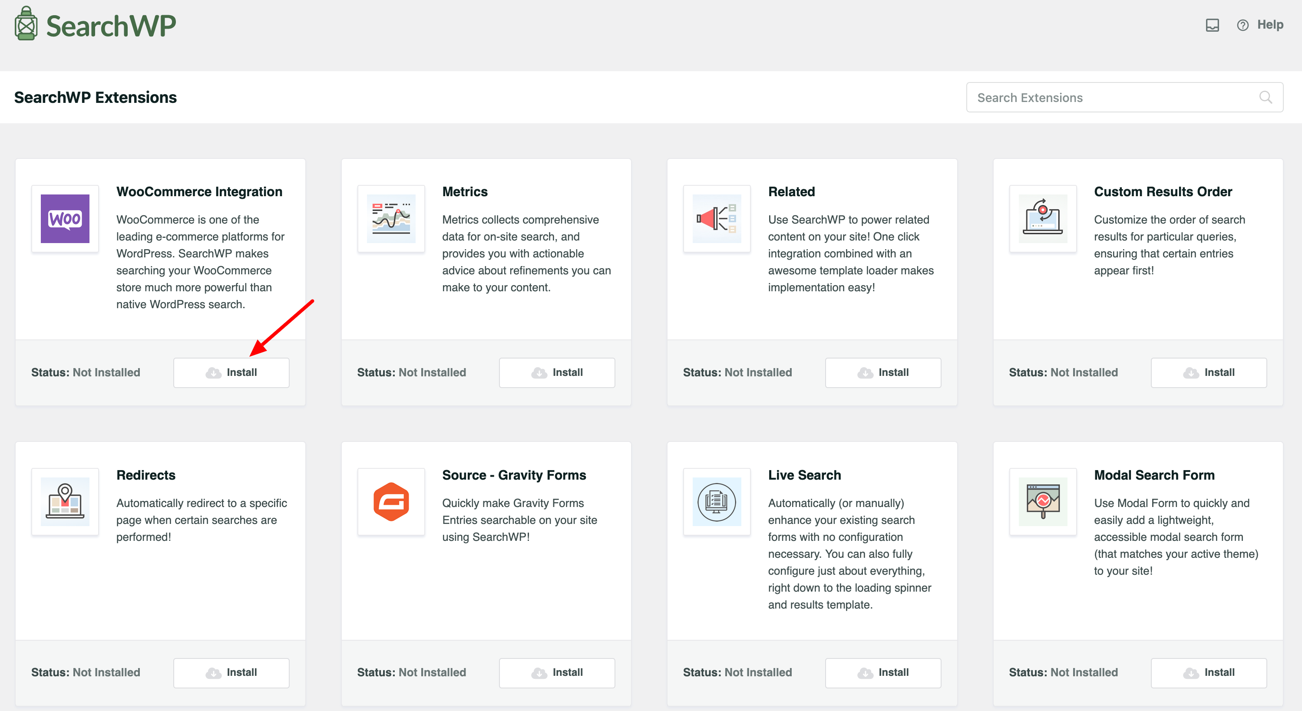Click Gravity Forms card's Not Installed status
The image size is (1302, 711).
(x=432, y=673)
